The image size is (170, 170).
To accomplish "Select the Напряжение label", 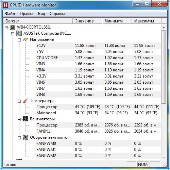I will point(42,39).
